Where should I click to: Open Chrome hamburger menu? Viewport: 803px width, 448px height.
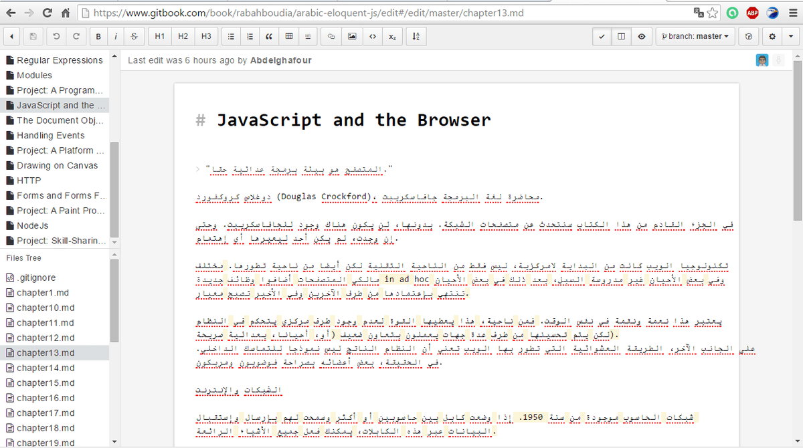[x=792, y=13]
